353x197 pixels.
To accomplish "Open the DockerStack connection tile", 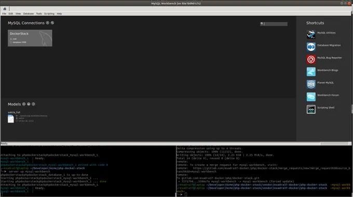I will (30, 38).
